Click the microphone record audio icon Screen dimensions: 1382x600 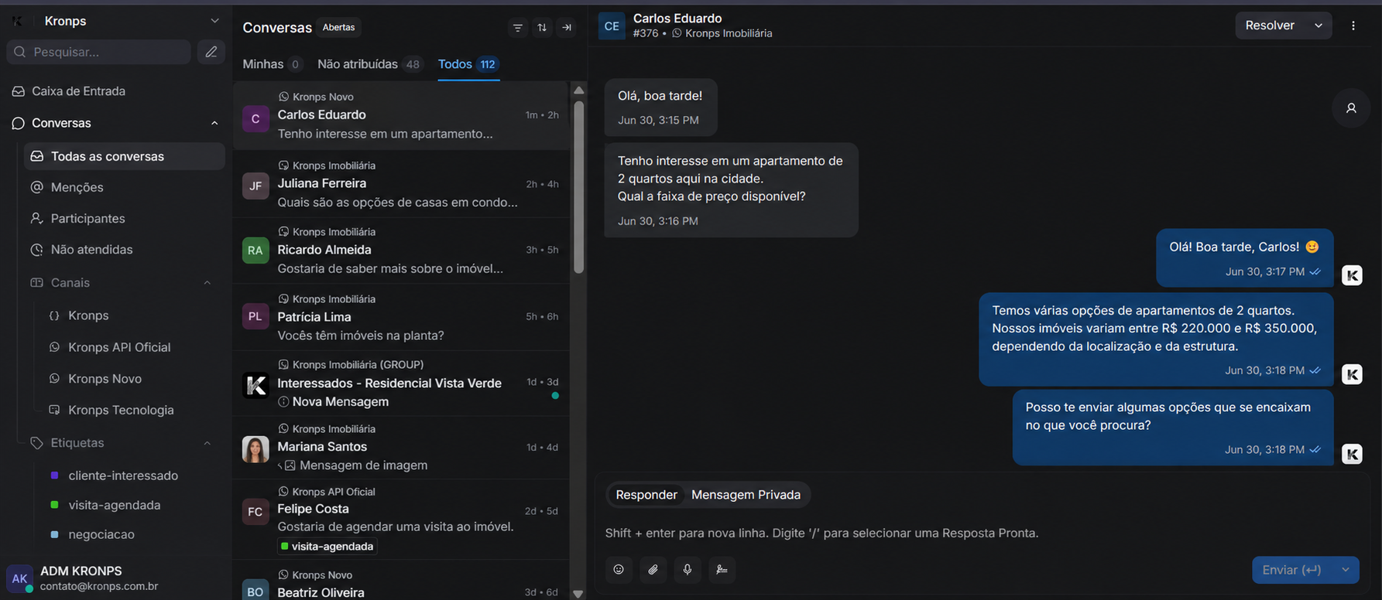688,570
